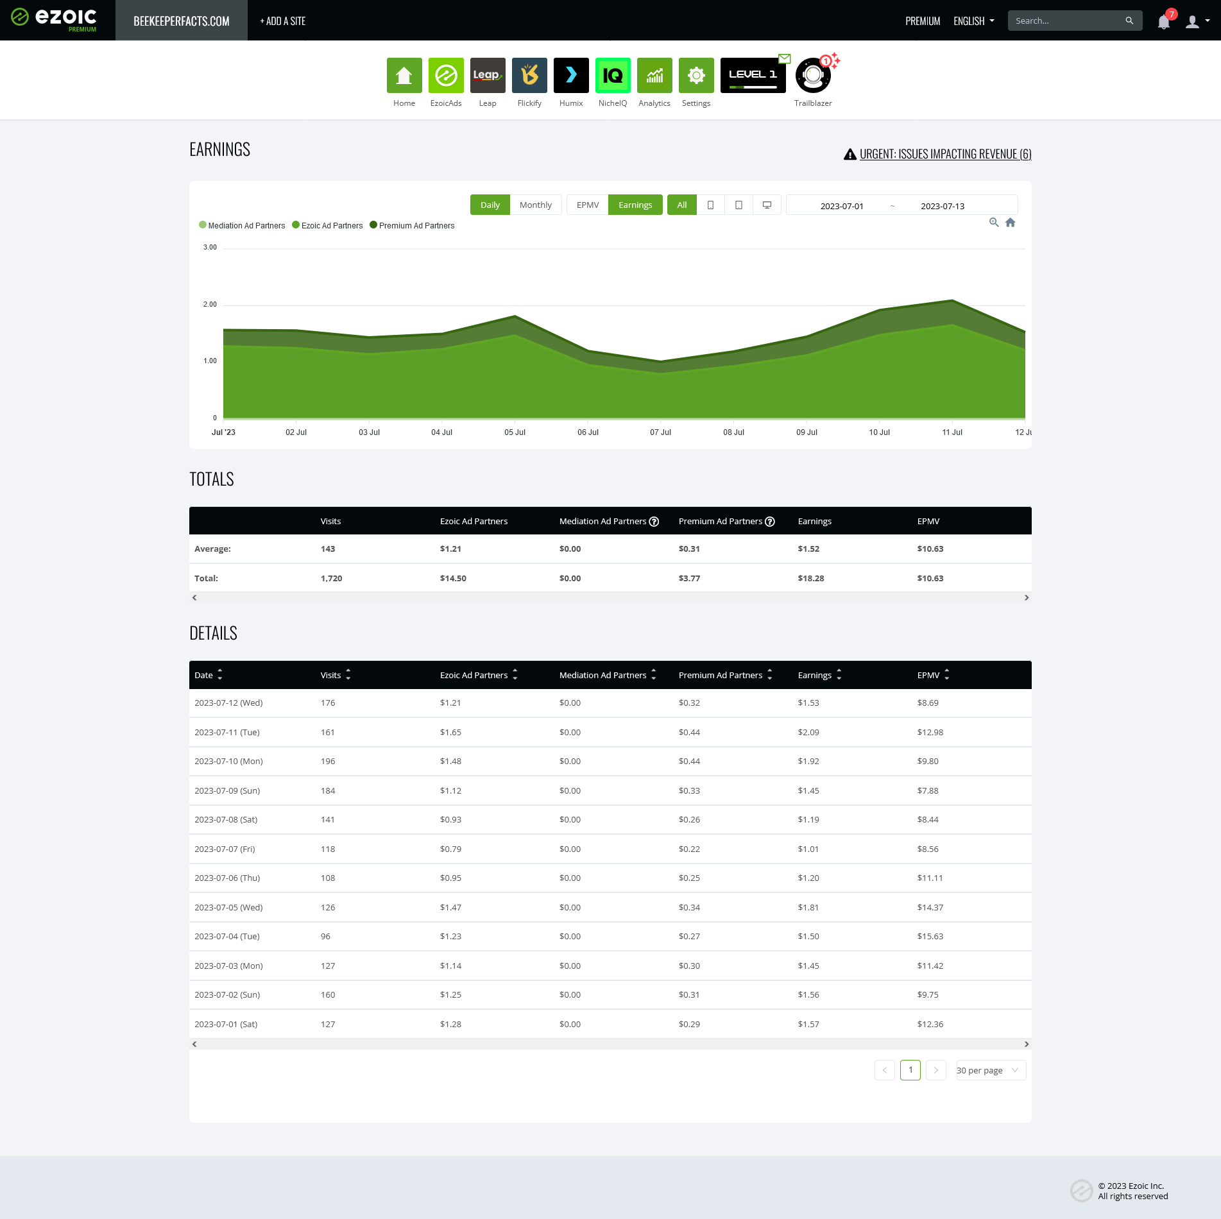
Task: Select Daily view
Action: tap(490, 205)
